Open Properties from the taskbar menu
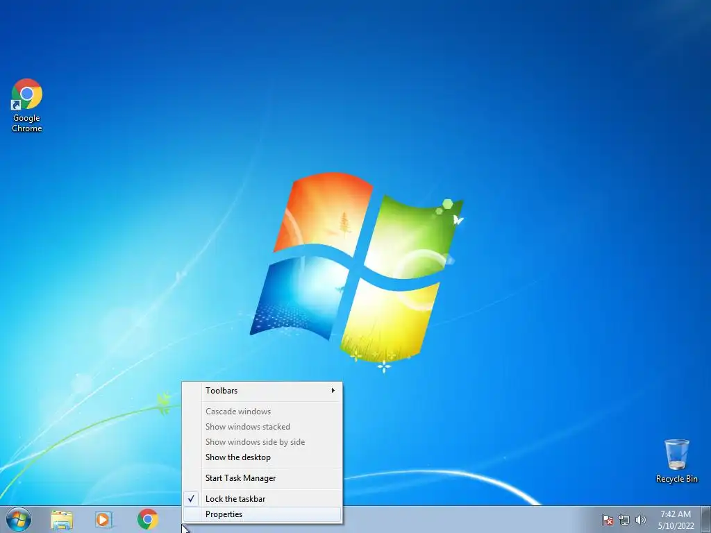 coord(262,514)
